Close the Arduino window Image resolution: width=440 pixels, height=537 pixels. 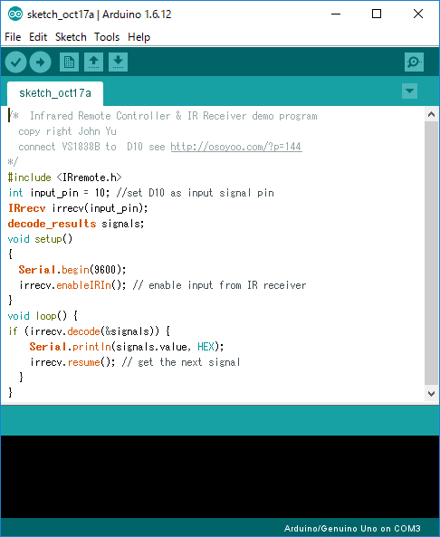418,14
